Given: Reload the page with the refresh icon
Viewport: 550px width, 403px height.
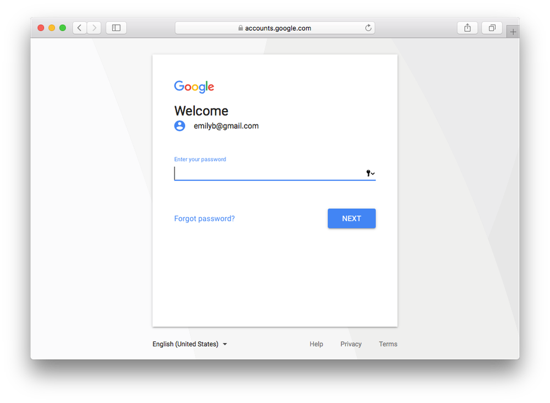Looking at the screenshot, I should tap(368, 28).
